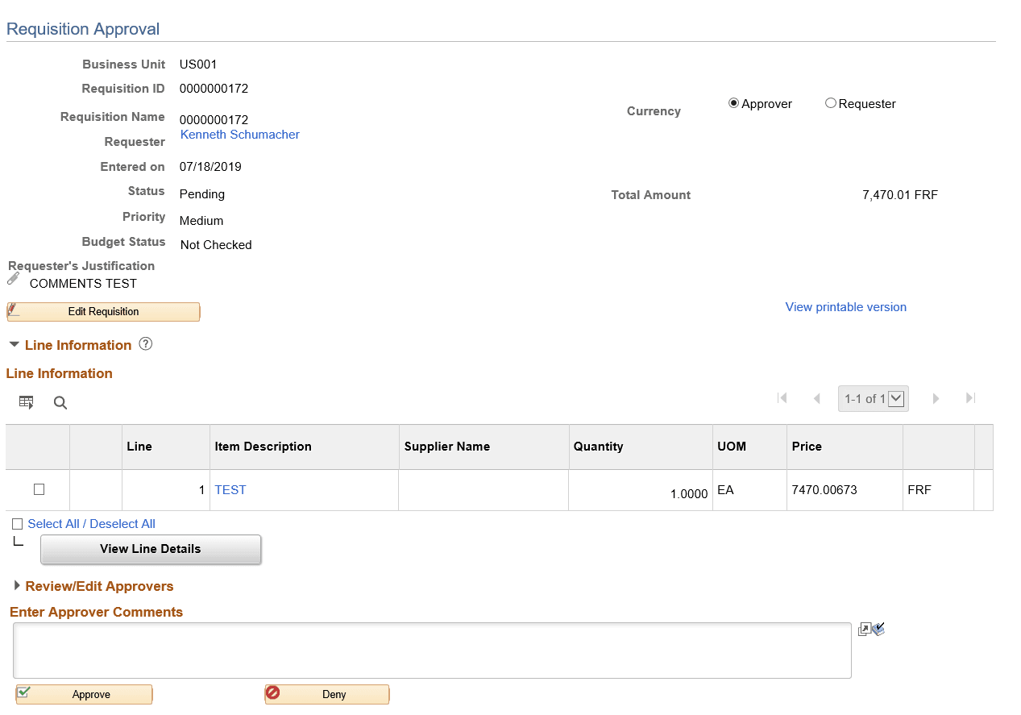Click the pop-out icon beside the comments box
This screenshot has height=715, width=1021.
click(864, 628)
